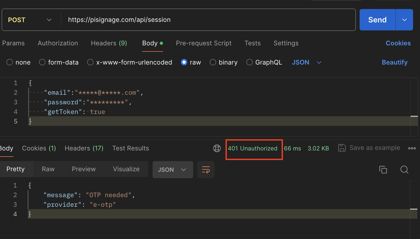Switch to the Authorization tab
Image resolution: width=420 pixels, height=239 pixels.
pos(58,43)
